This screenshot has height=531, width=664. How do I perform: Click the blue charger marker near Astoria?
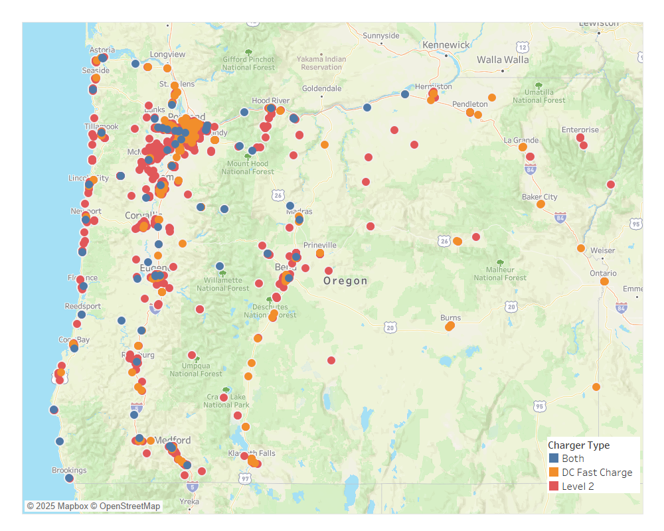[103, 58]
